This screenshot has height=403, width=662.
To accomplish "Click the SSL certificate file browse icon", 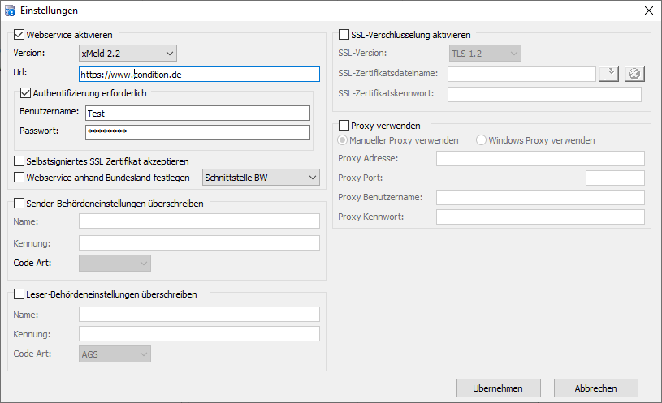I will coord(608,74).
